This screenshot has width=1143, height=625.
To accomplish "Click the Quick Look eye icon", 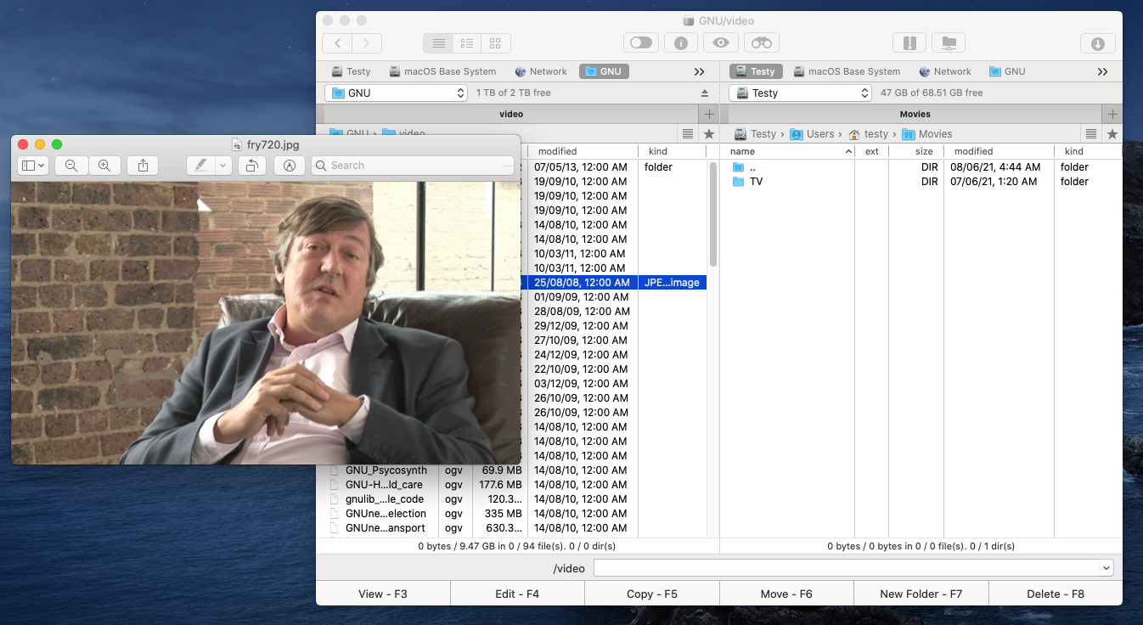I will pos(721,43).
